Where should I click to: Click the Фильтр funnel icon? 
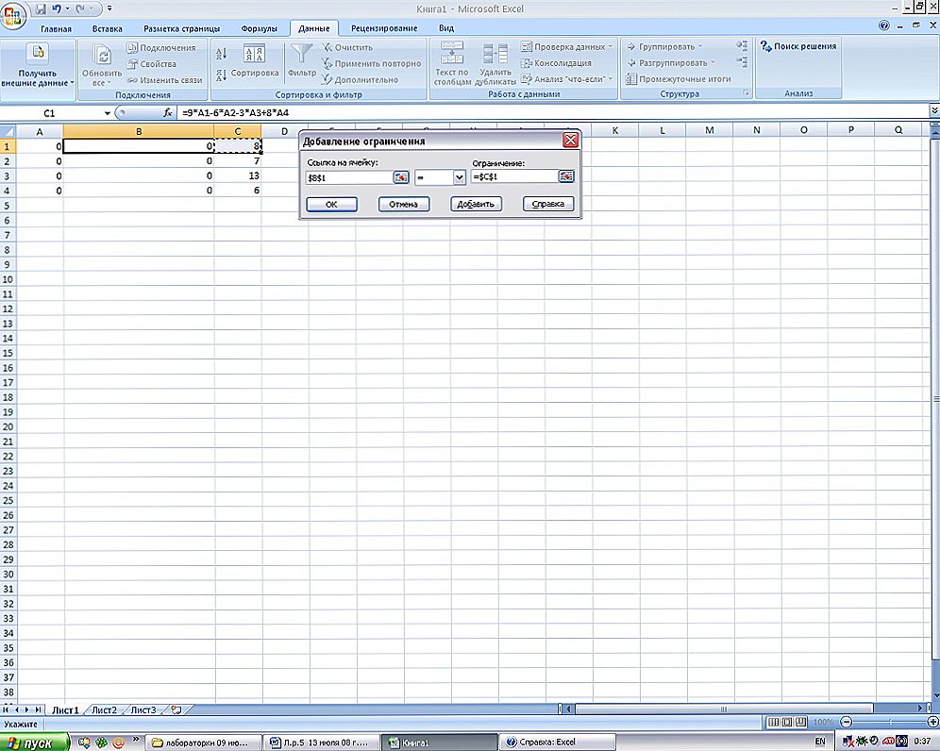pyautogui.click(x=302, y=55)
